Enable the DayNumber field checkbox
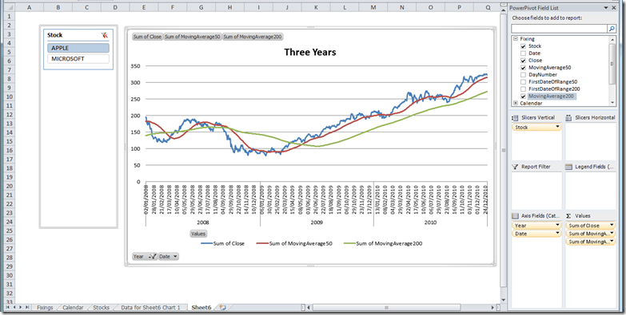This screenshot has width=626, height=315. click(523, 75)
